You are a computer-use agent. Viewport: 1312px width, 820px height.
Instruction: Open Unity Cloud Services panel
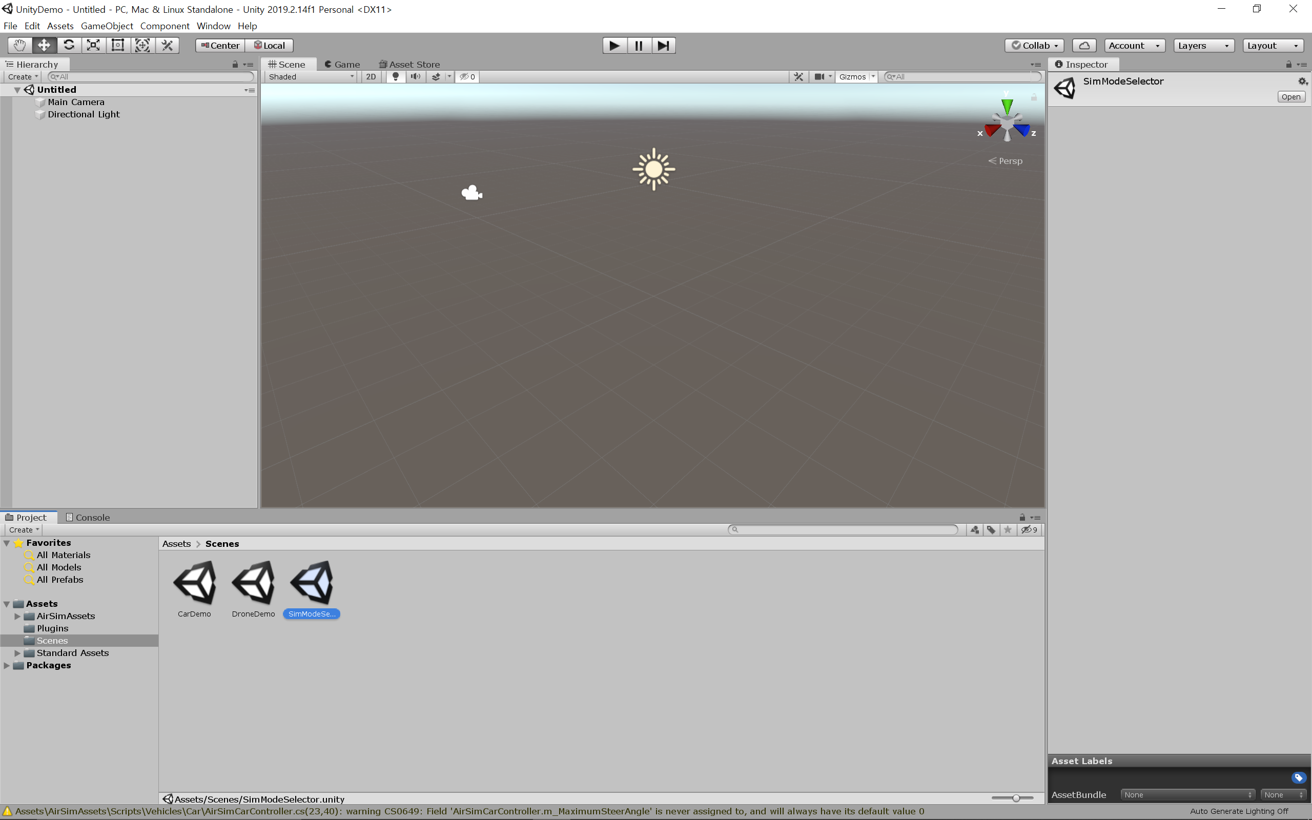pyautogui.click(x=1085, y=45)
